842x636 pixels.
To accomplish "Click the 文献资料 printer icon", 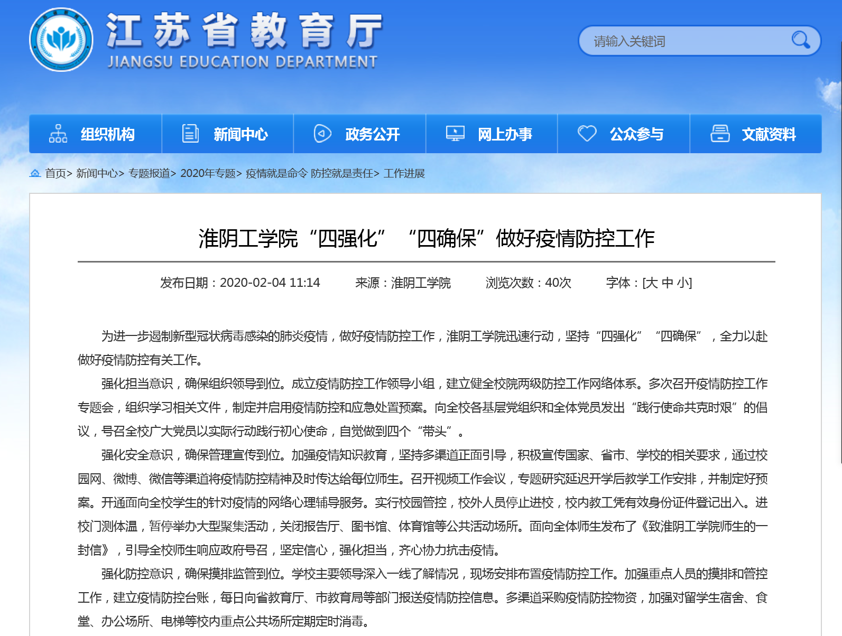I will pyautogui.click(x=720, y=134).
